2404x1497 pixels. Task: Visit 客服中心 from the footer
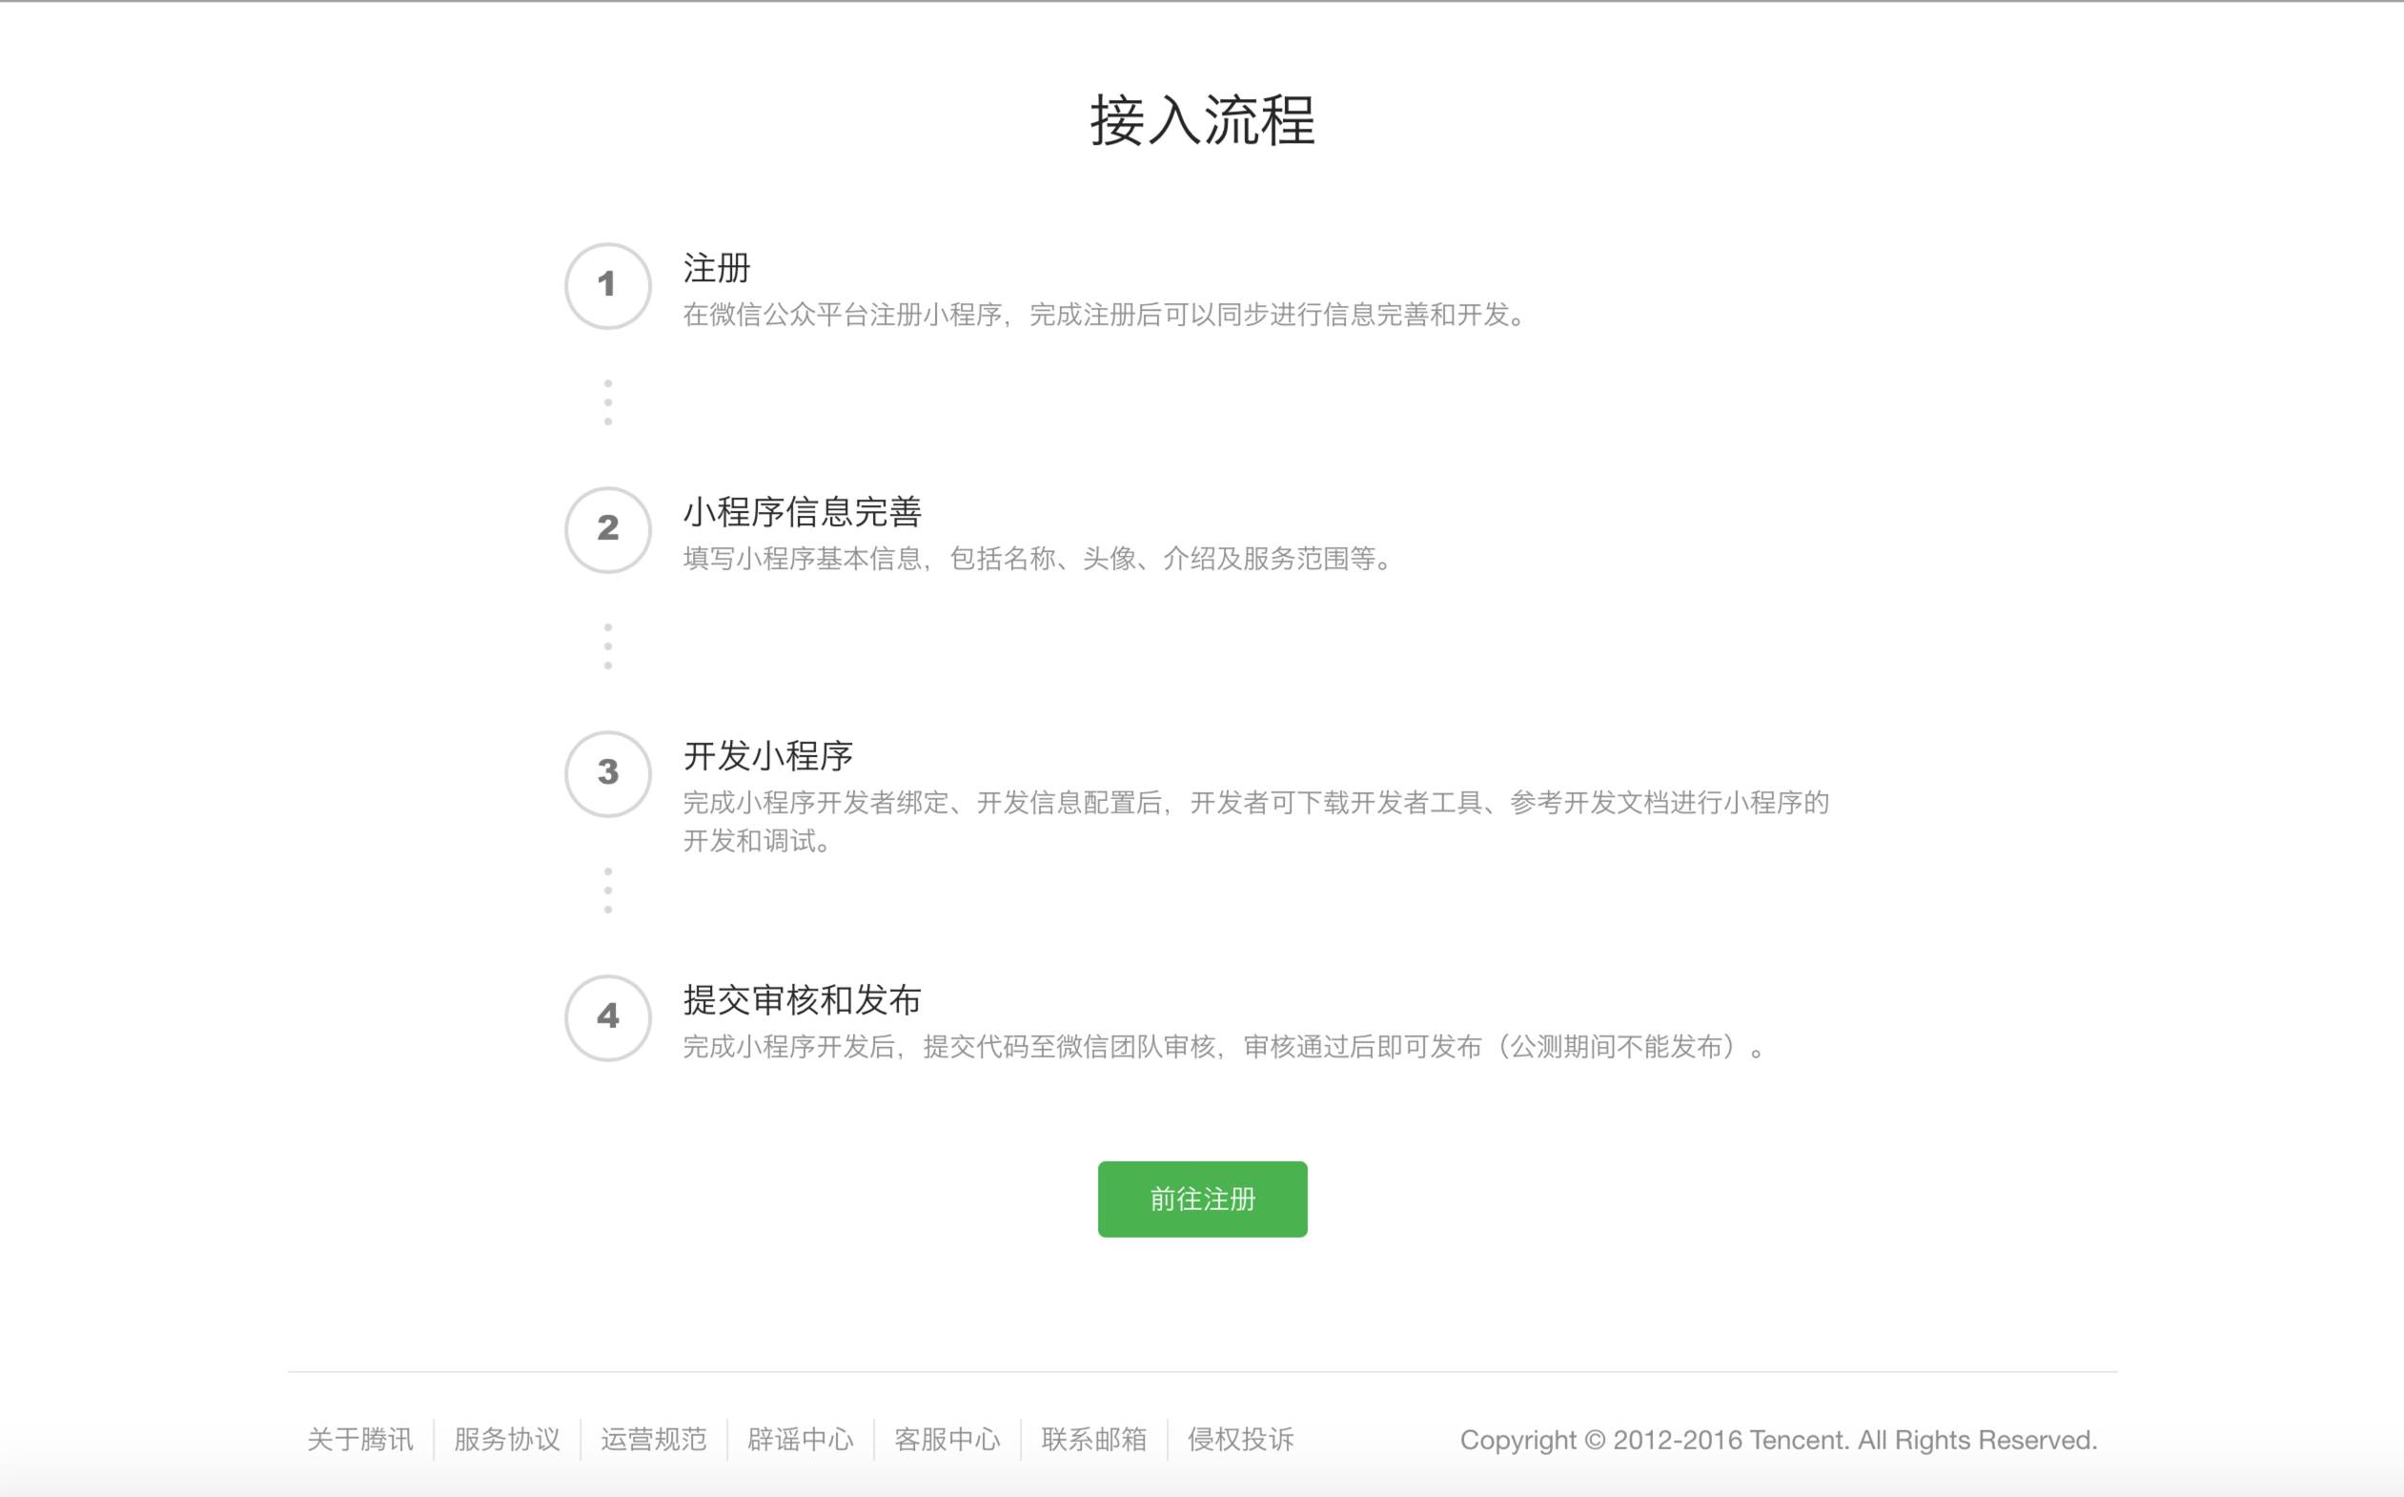[x=947, y=1440]
